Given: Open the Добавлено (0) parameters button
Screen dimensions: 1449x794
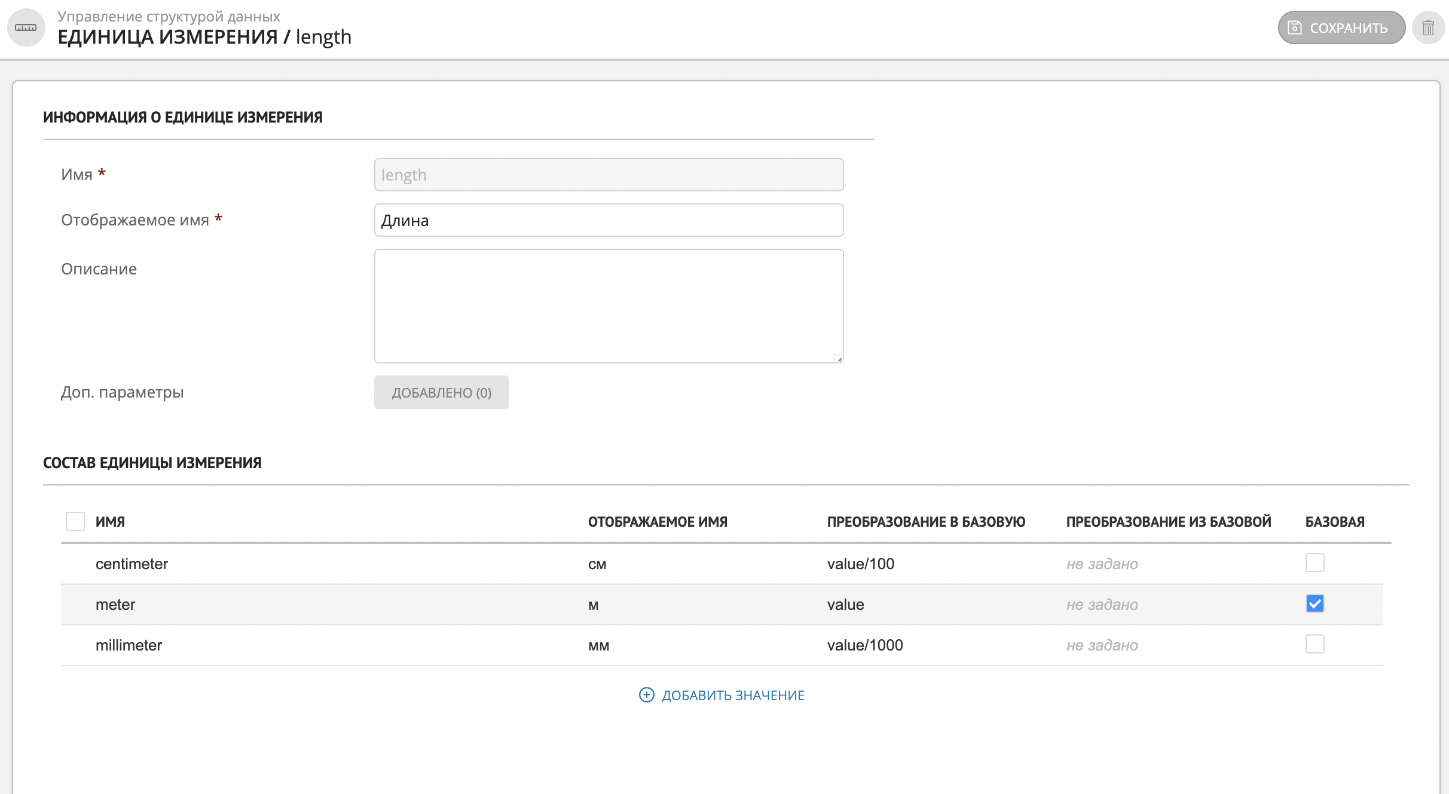Looking at the screenshot, I should 441,393.
